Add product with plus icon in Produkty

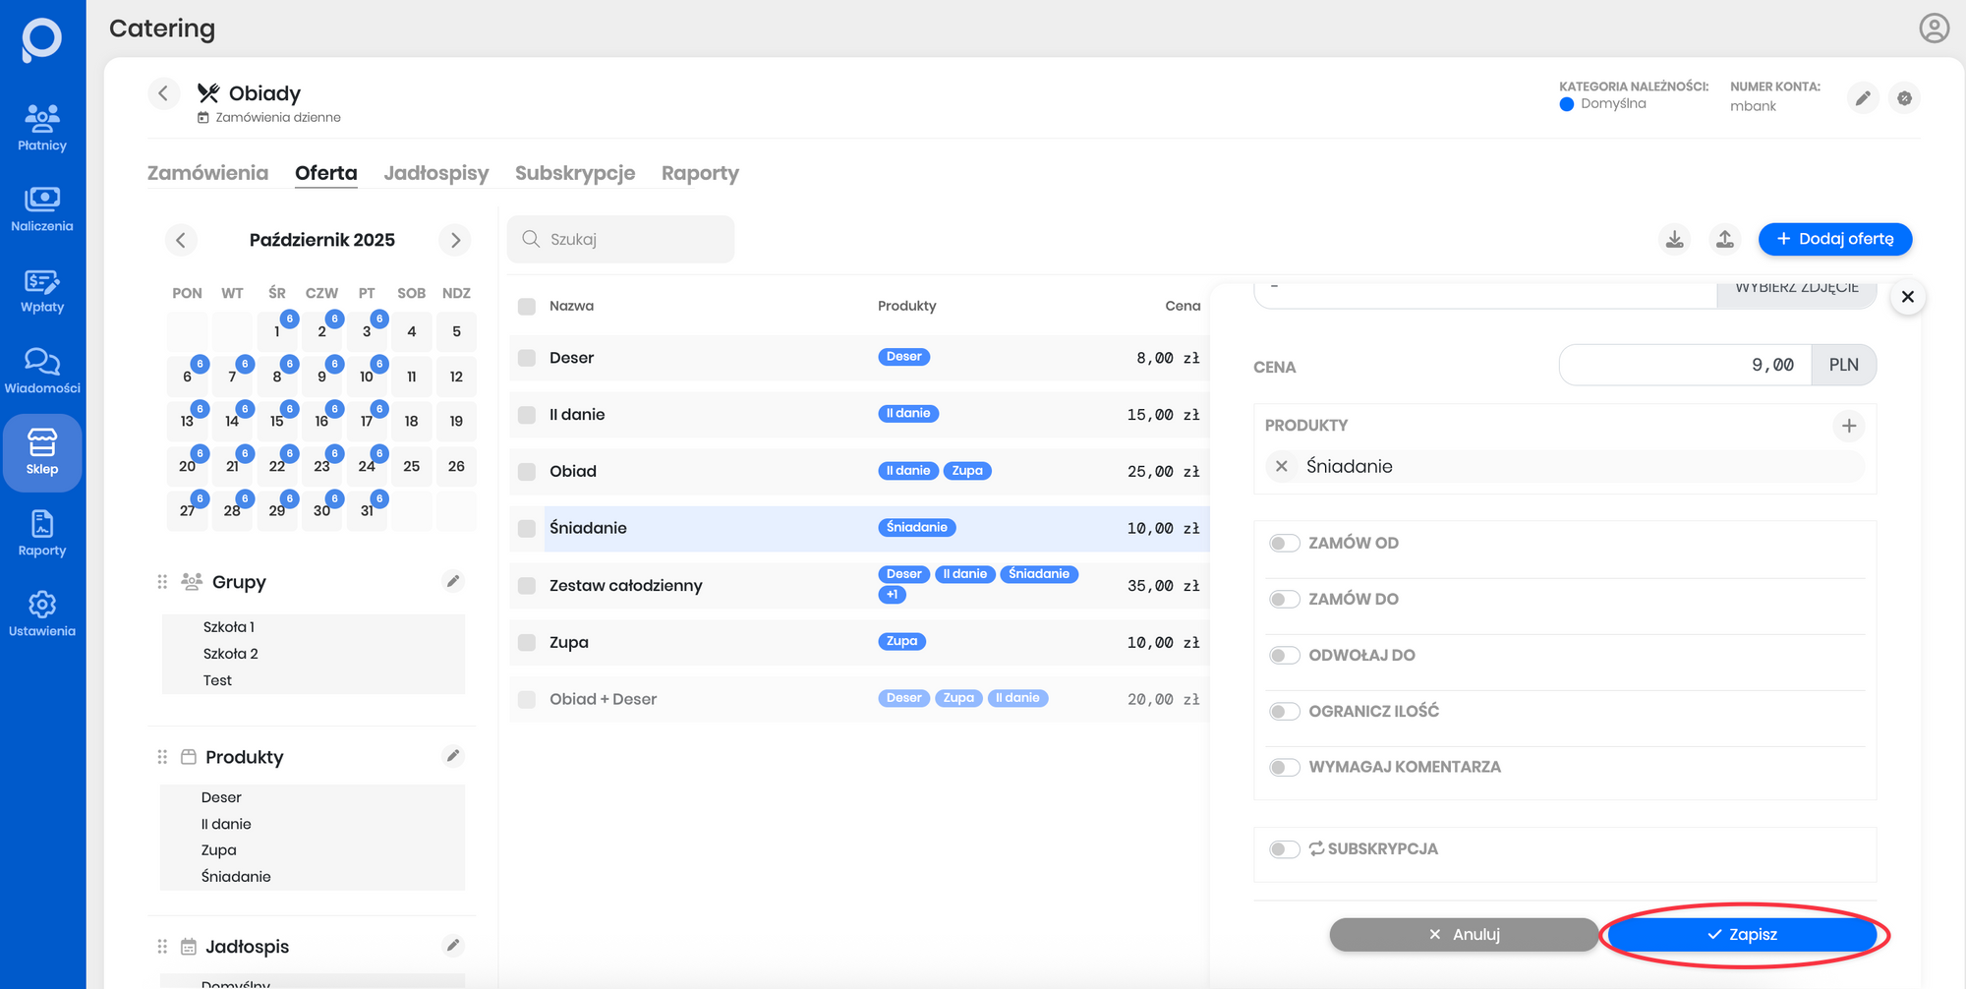pos(1849,426)
